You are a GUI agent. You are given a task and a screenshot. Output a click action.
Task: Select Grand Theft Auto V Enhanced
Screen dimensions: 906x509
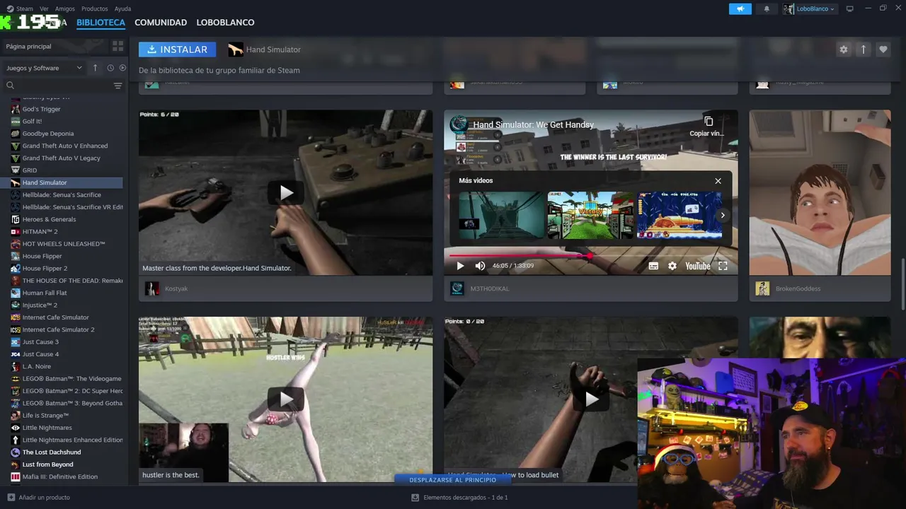pyautogui.click(x=67, y=146)
